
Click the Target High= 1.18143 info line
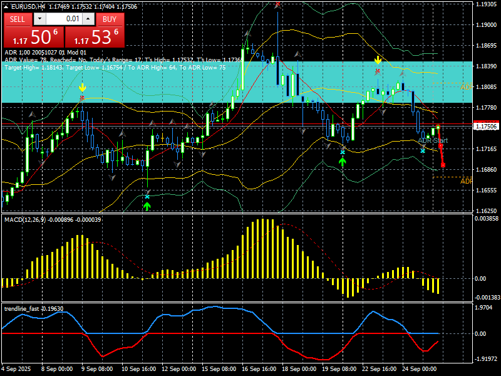tap(115, 68)
